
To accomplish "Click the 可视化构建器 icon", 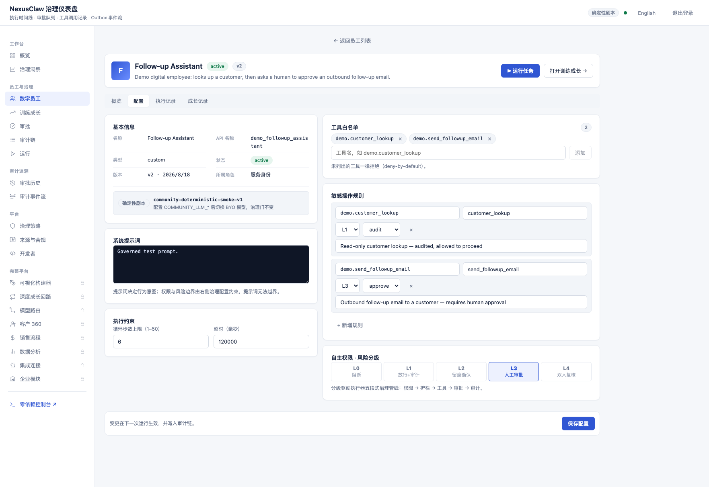I will point(12,283).
